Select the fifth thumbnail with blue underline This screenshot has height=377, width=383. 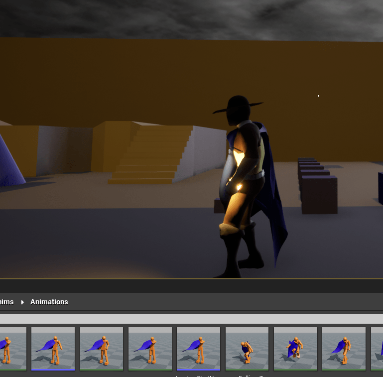[198, 349]
